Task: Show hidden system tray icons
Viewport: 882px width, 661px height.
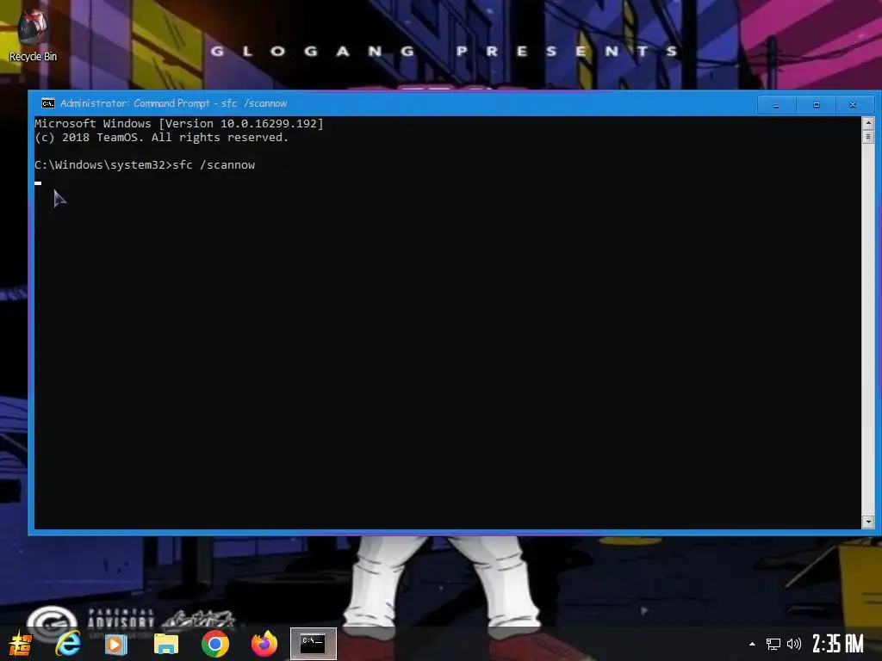Action: 752,644
